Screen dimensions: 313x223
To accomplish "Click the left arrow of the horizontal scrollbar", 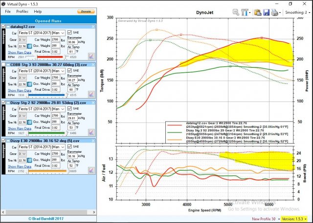I will coord(3,212).
